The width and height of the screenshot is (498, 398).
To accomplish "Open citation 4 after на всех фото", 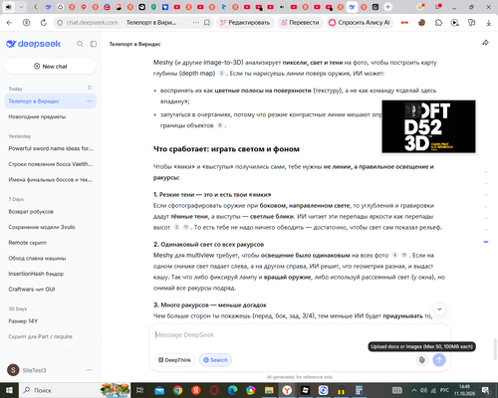I will pos(394,256).
